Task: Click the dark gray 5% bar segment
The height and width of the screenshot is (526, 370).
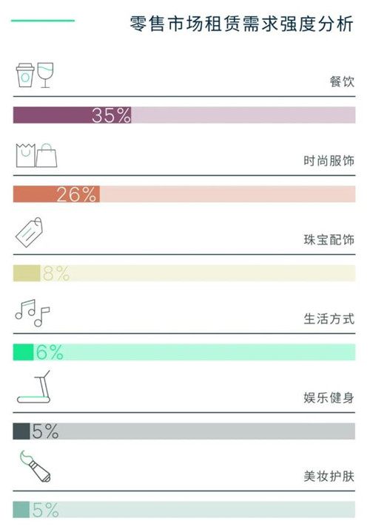Action: coord(21,431)
